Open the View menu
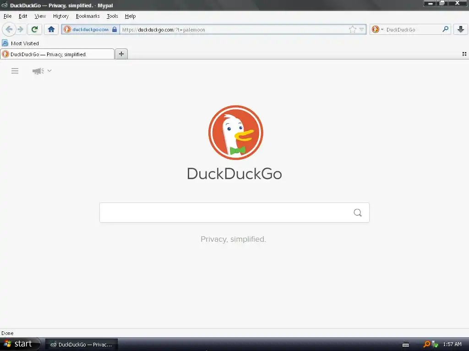This screenshot has width=469, height=351. click(40, 16)
